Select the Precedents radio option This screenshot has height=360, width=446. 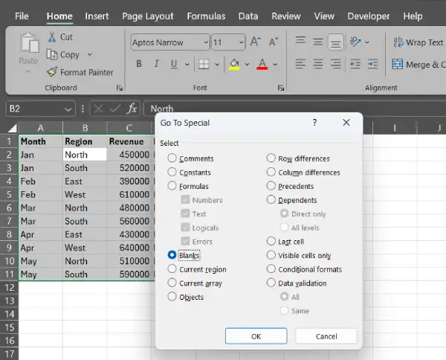coord(271,186)
